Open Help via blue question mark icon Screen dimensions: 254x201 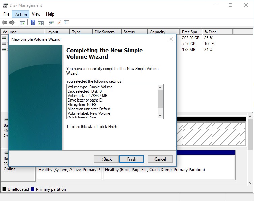click(x=33, y=23)
